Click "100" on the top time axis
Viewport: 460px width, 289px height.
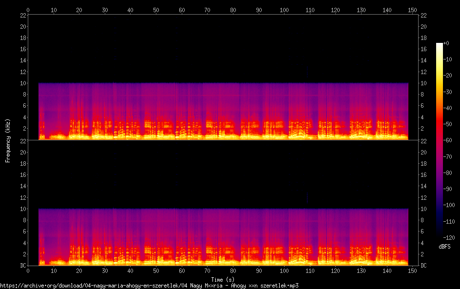point(284,10)
